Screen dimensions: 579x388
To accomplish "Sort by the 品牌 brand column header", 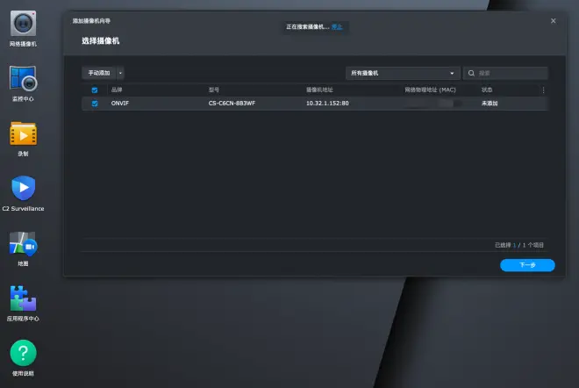I will [x=117, y=90].
